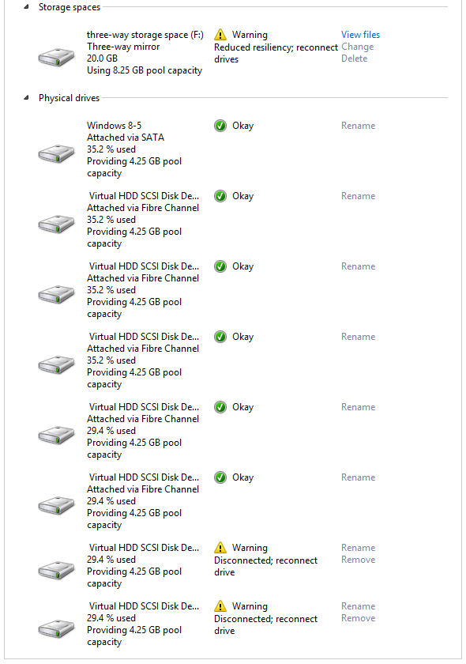Collapse the Physical drives section

26,98
